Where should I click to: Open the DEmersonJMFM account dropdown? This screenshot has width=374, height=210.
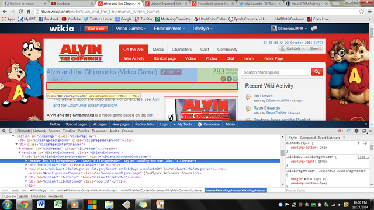(x=289, y=29)
